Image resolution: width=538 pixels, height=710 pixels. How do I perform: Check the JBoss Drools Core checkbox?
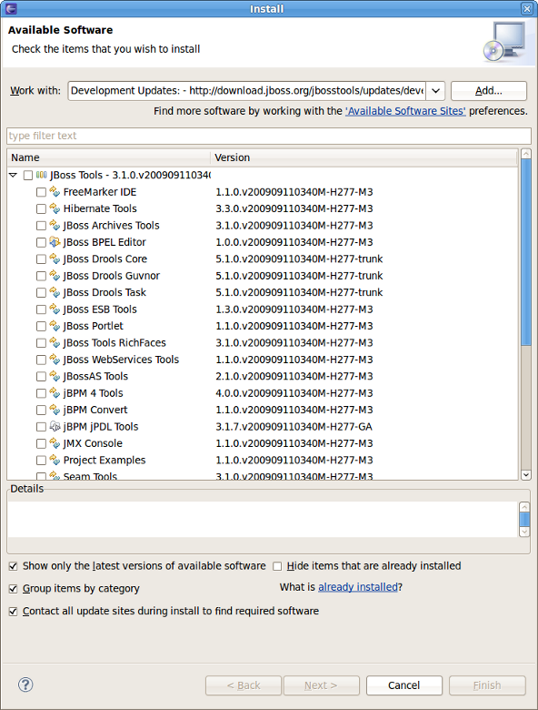click(41, 259)
